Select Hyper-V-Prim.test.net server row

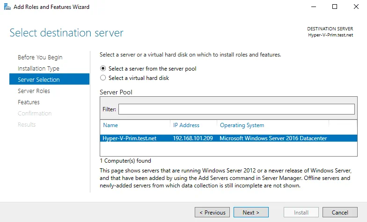[x=130, y=138]
